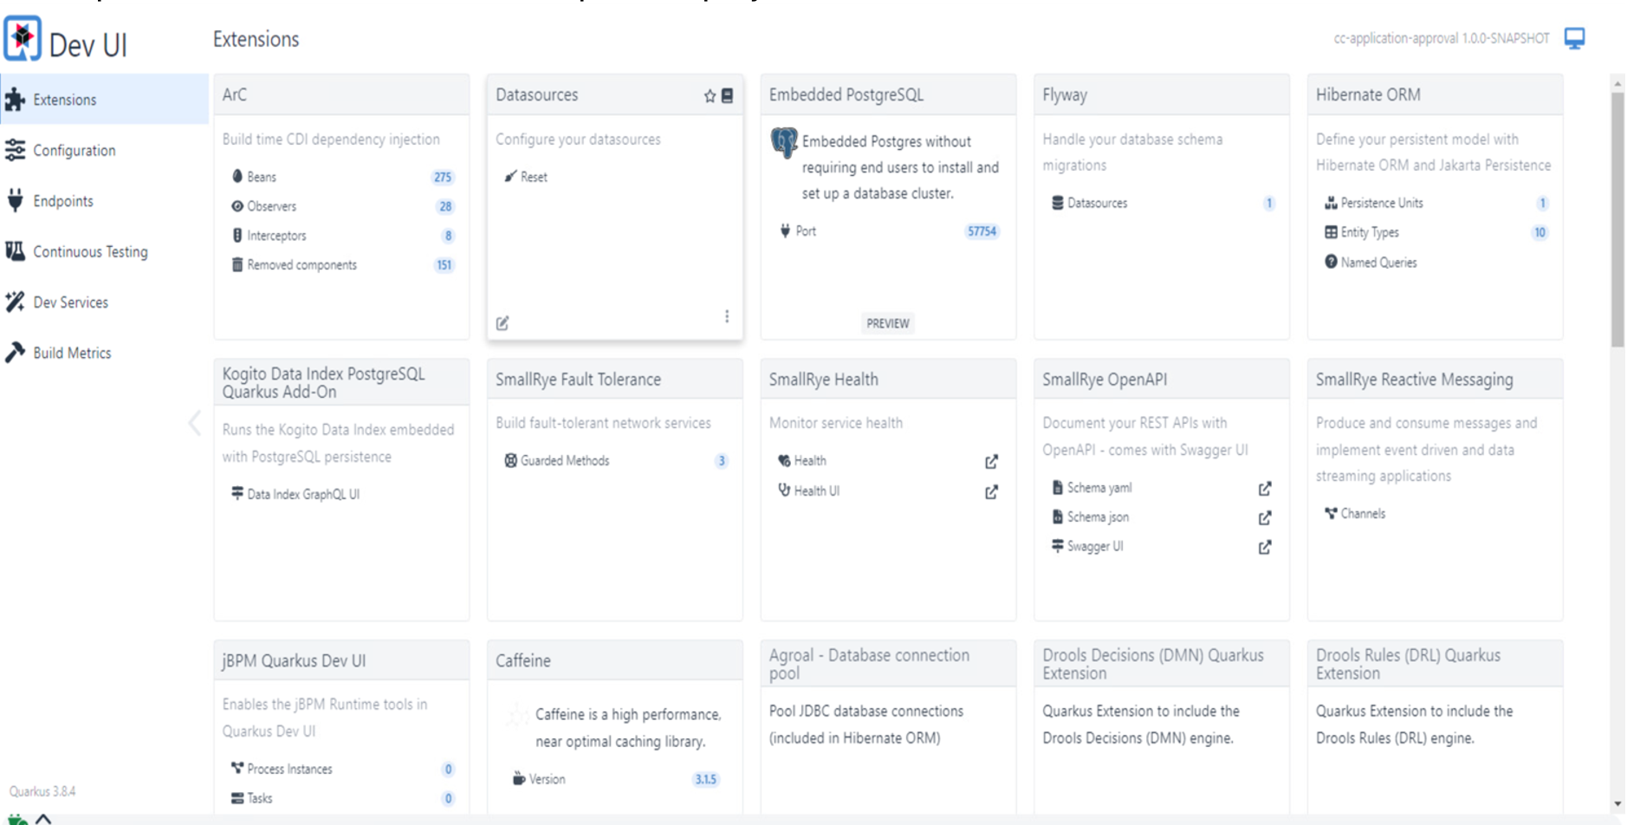This screenshot has width=1627, height=825.
Task: Click the Agroal Database connection pool title
Action: [869, 664]
